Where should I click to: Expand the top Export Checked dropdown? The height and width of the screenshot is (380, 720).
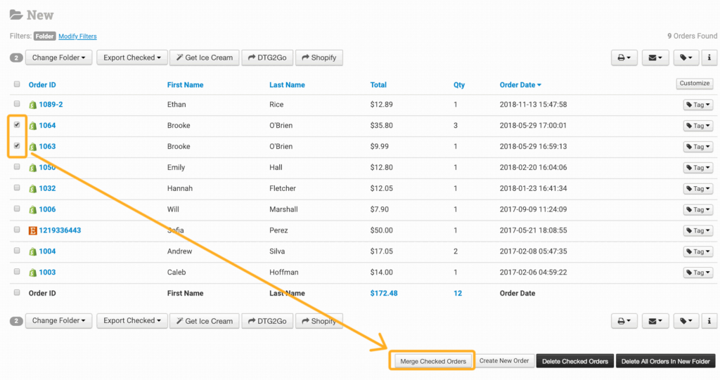click(132, 58)
